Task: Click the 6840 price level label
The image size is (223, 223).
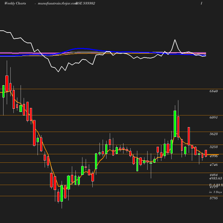Action: click(214, 91)
